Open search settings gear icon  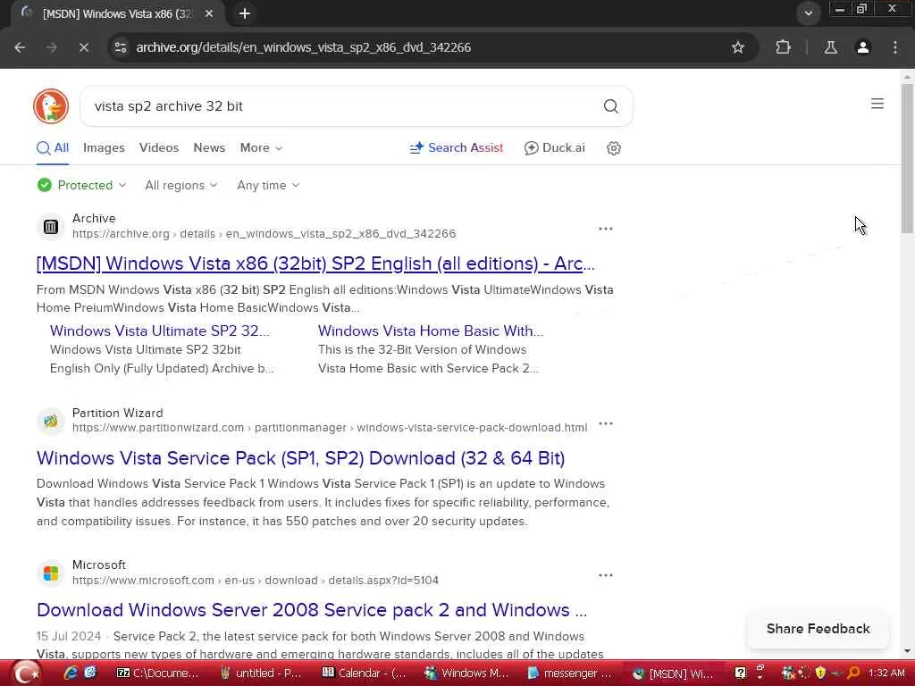tap(613, 148)
